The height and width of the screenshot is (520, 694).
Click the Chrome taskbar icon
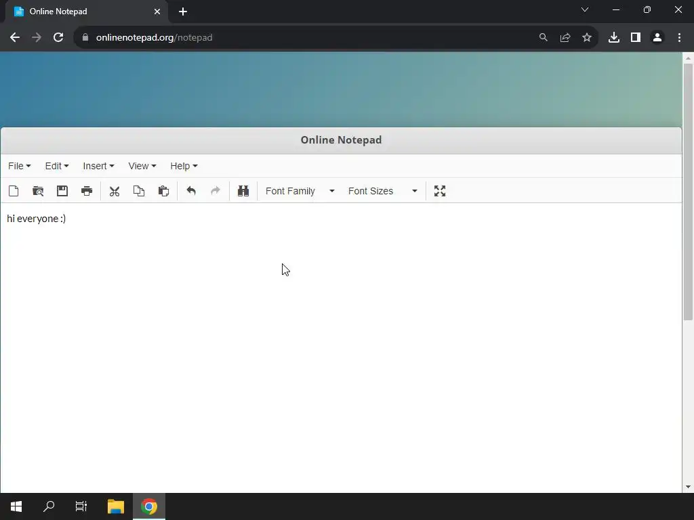149,506
